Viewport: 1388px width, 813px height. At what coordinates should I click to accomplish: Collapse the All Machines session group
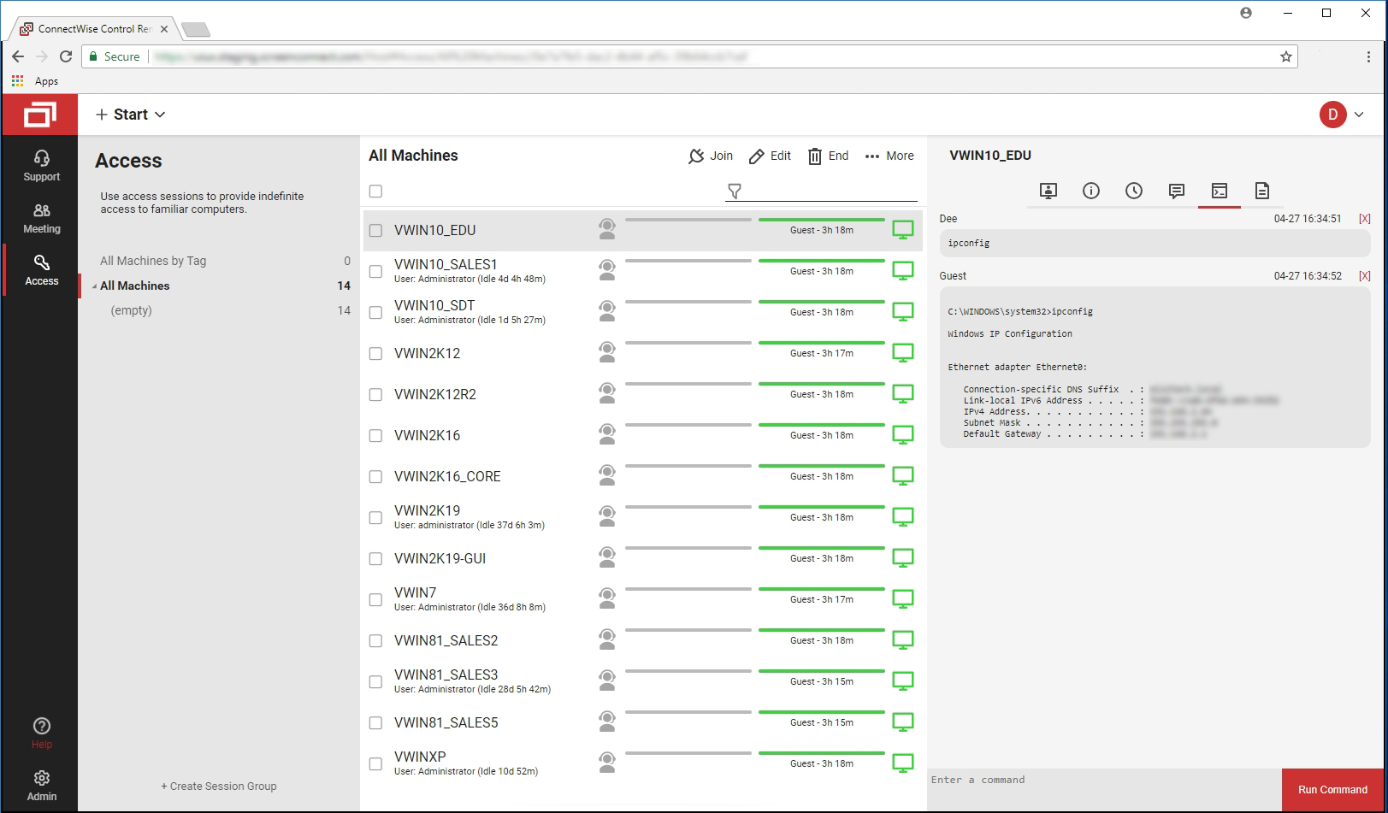point(94,286)
